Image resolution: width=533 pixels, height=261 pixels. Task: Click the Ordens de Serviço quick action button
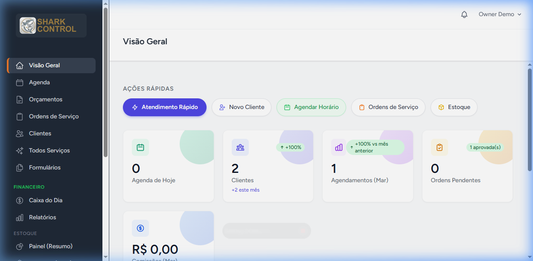coord(388,107)
